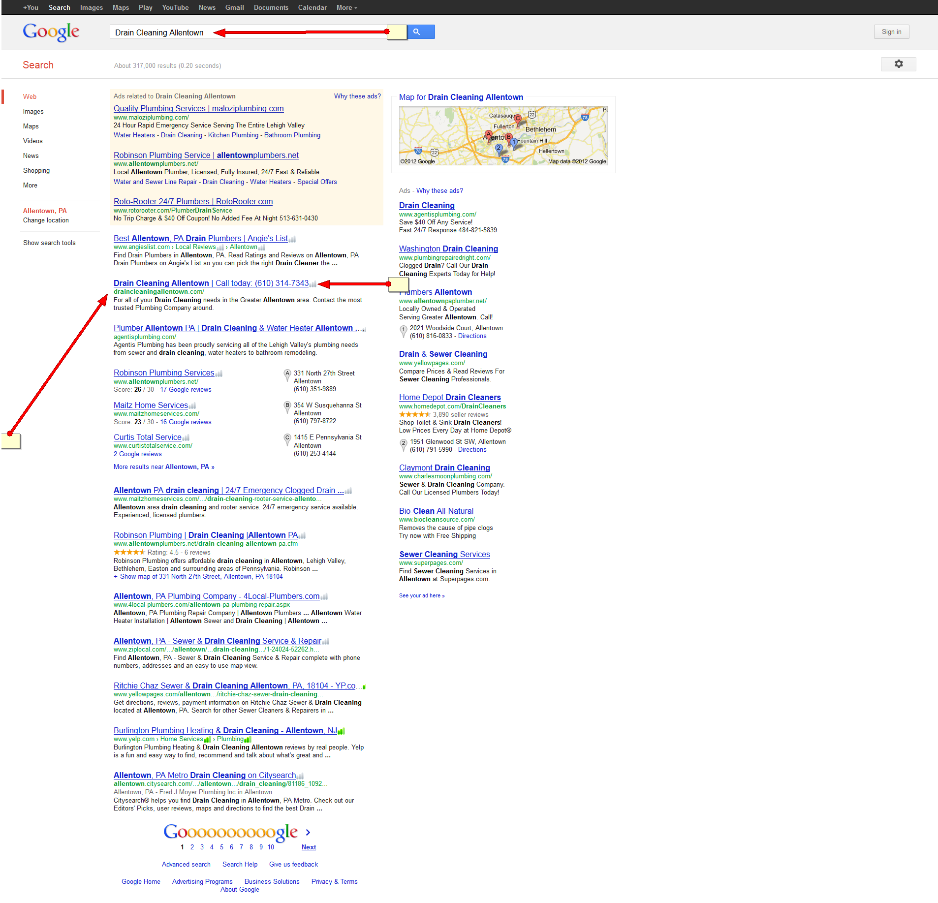Open Curtis Total Service listing
Image resolution: width=938 pixels, height=903 pixels.
(148, 437)
